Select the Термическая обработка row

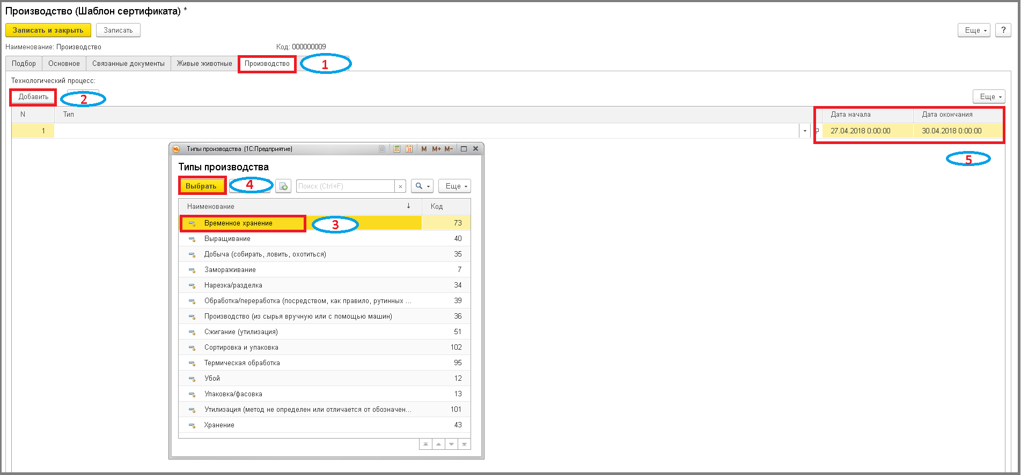325,363
